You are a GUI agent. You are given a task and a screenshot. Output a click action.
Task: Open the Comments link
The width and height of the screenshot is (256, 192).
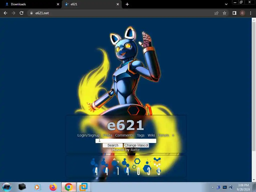[124, 135]
